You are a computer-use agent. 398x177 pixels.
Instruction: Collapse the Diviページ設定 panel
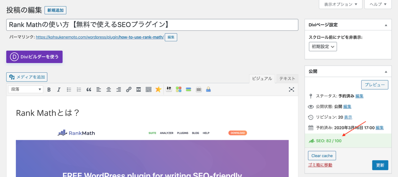click(386, 25)
